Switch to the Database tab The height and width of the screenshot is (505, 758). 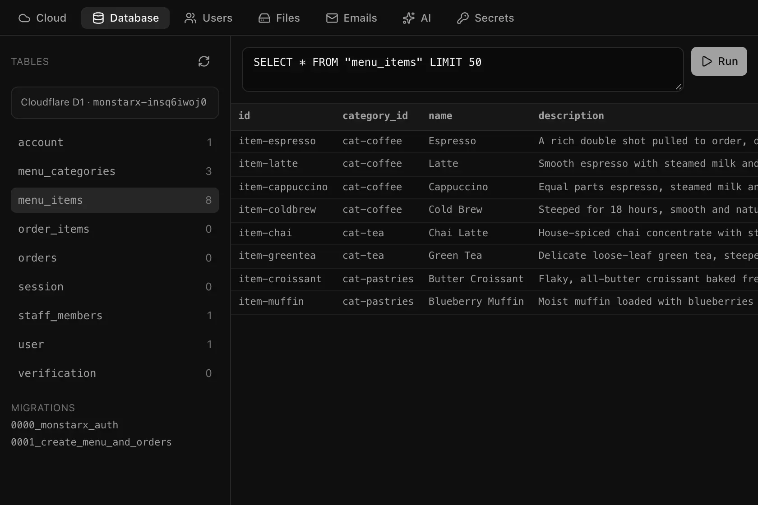coord(125,18)
